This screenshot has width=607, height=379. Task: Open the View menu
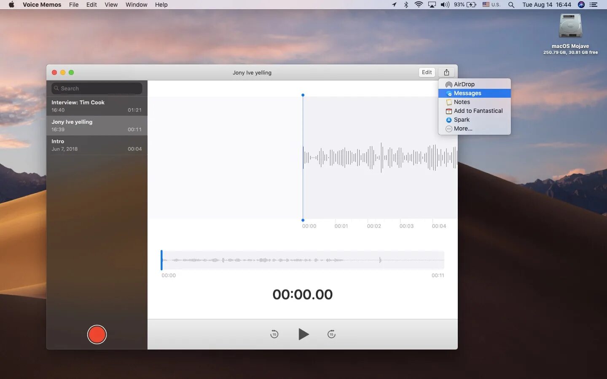pyautogui.click(x=111, y=5)
